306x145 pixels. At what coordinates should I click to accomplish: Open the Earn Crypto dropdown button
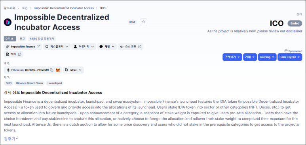coord(290,57)
